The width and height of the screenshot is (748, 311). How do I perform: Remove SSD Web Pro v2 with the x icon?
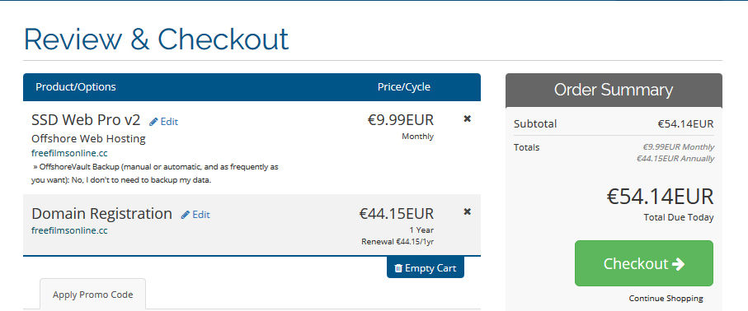pyautogui.click(x=467, y=118)
